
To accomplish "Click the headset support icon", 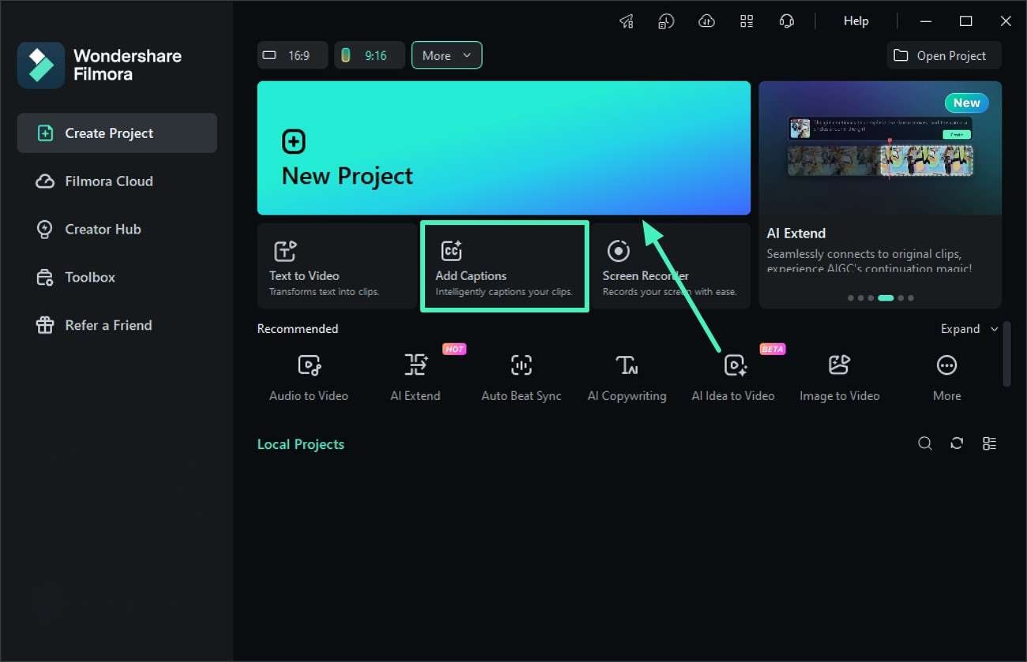I will click(x=786, y=21).
